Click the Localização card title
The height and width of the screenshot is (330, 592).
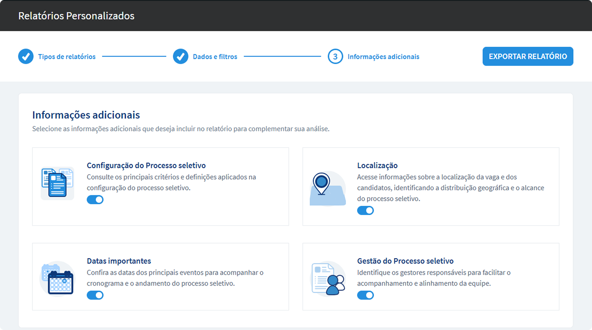(x=377, y=165)
